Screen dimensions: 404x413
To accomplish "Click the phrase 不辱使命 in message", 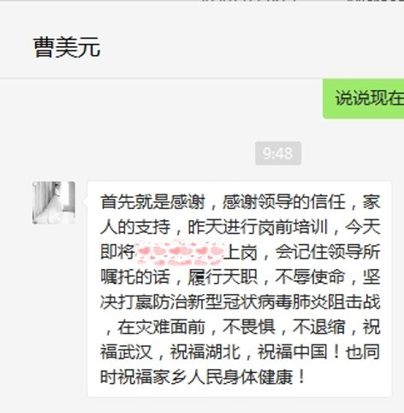I will (310, 277).
